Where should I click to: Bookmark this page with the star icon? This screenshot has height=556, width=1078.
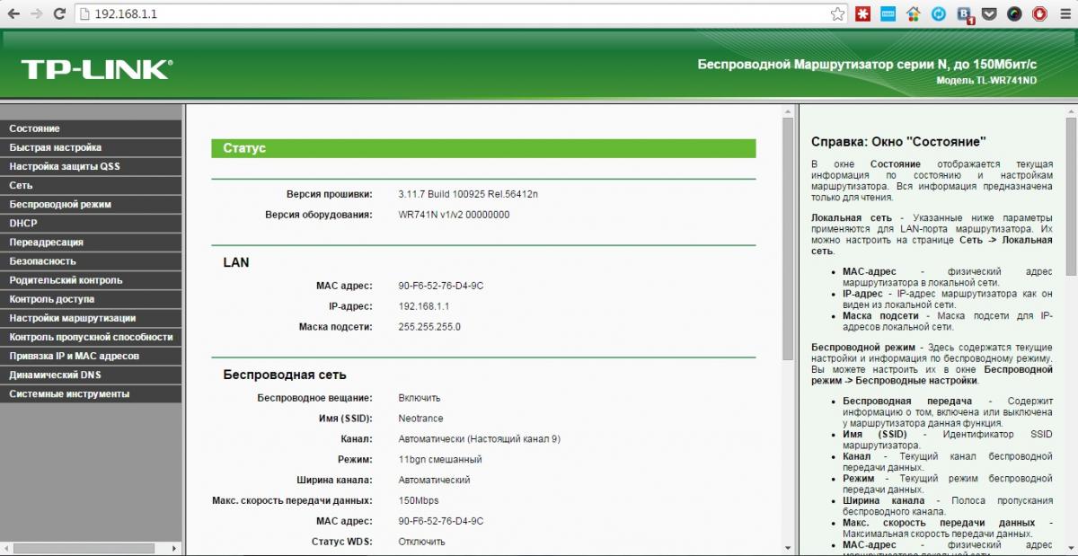pyautogui.click(x=837, y=14)
